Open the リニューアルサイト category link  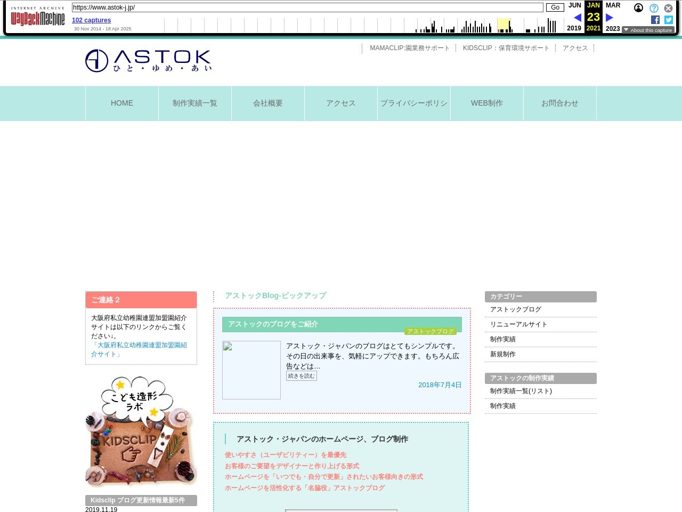[x=518, y=324]
